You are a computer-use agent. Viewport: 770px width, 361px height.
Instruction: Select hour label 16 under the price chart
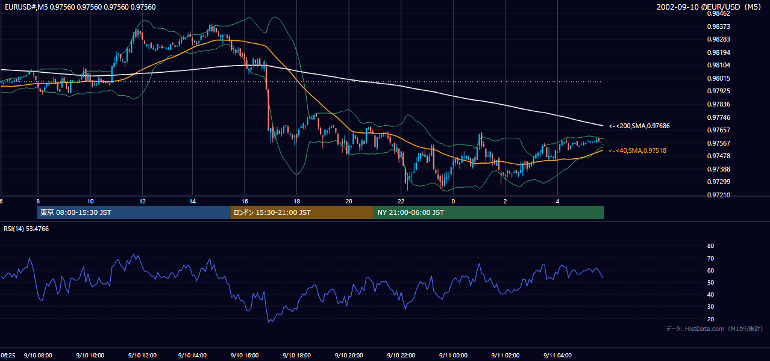(246, 201)
